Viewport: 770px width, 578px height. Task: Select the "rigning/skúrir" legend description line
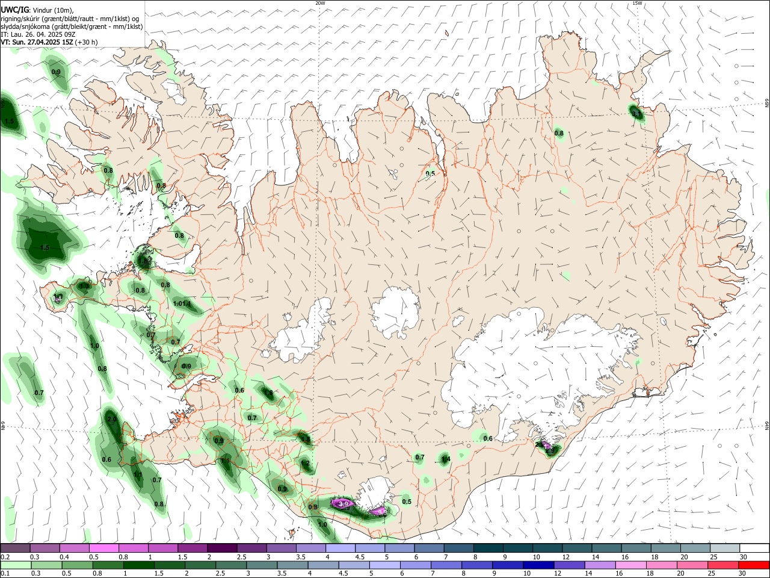coord(69,19)
